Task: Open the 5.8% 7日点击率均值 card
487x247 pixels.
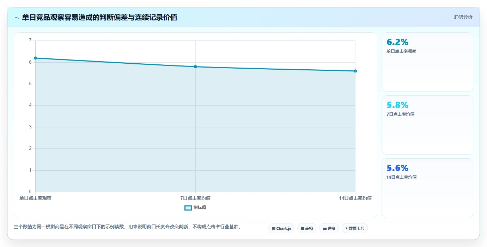Action: (427, 125)
